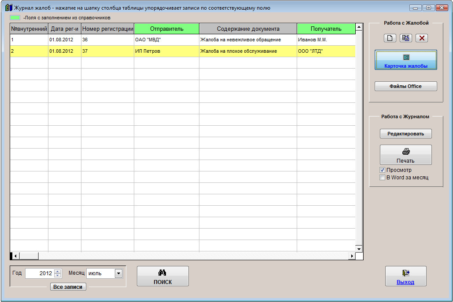Open Карточка жалобы card button
This screenshot has height=302, width=453.
[405, 60]
